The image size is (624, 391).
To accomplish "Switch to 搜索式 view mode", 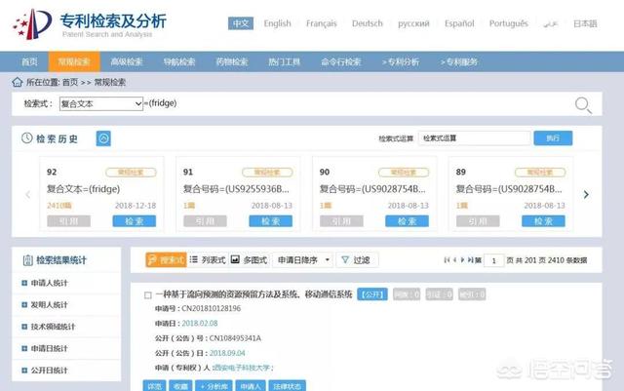I will [165, 260].
